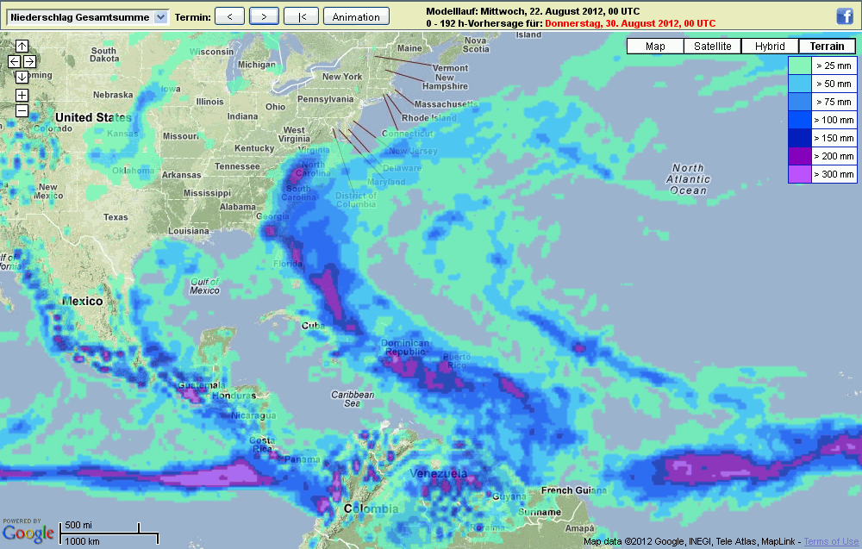Click the > 100 mm legend color
This screenshot has height=549, width=862.
(800, 120)
